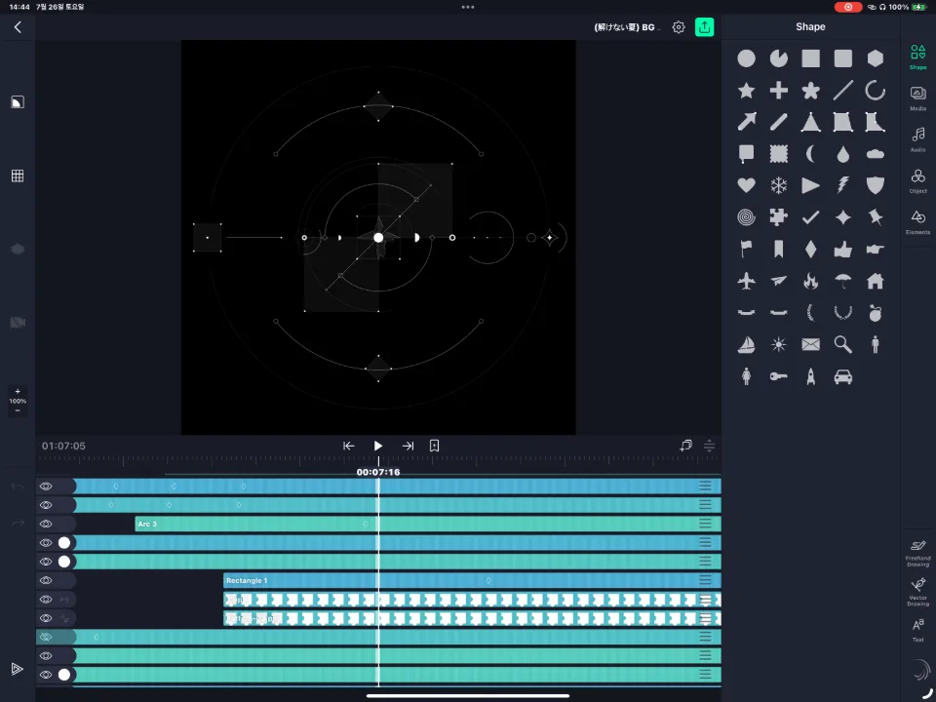
Task: Toggle visibility of Rectangle 1 layer
Action: 46,580
